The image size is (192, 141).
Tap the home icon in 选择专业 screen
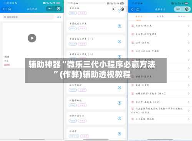click(138, 9)
